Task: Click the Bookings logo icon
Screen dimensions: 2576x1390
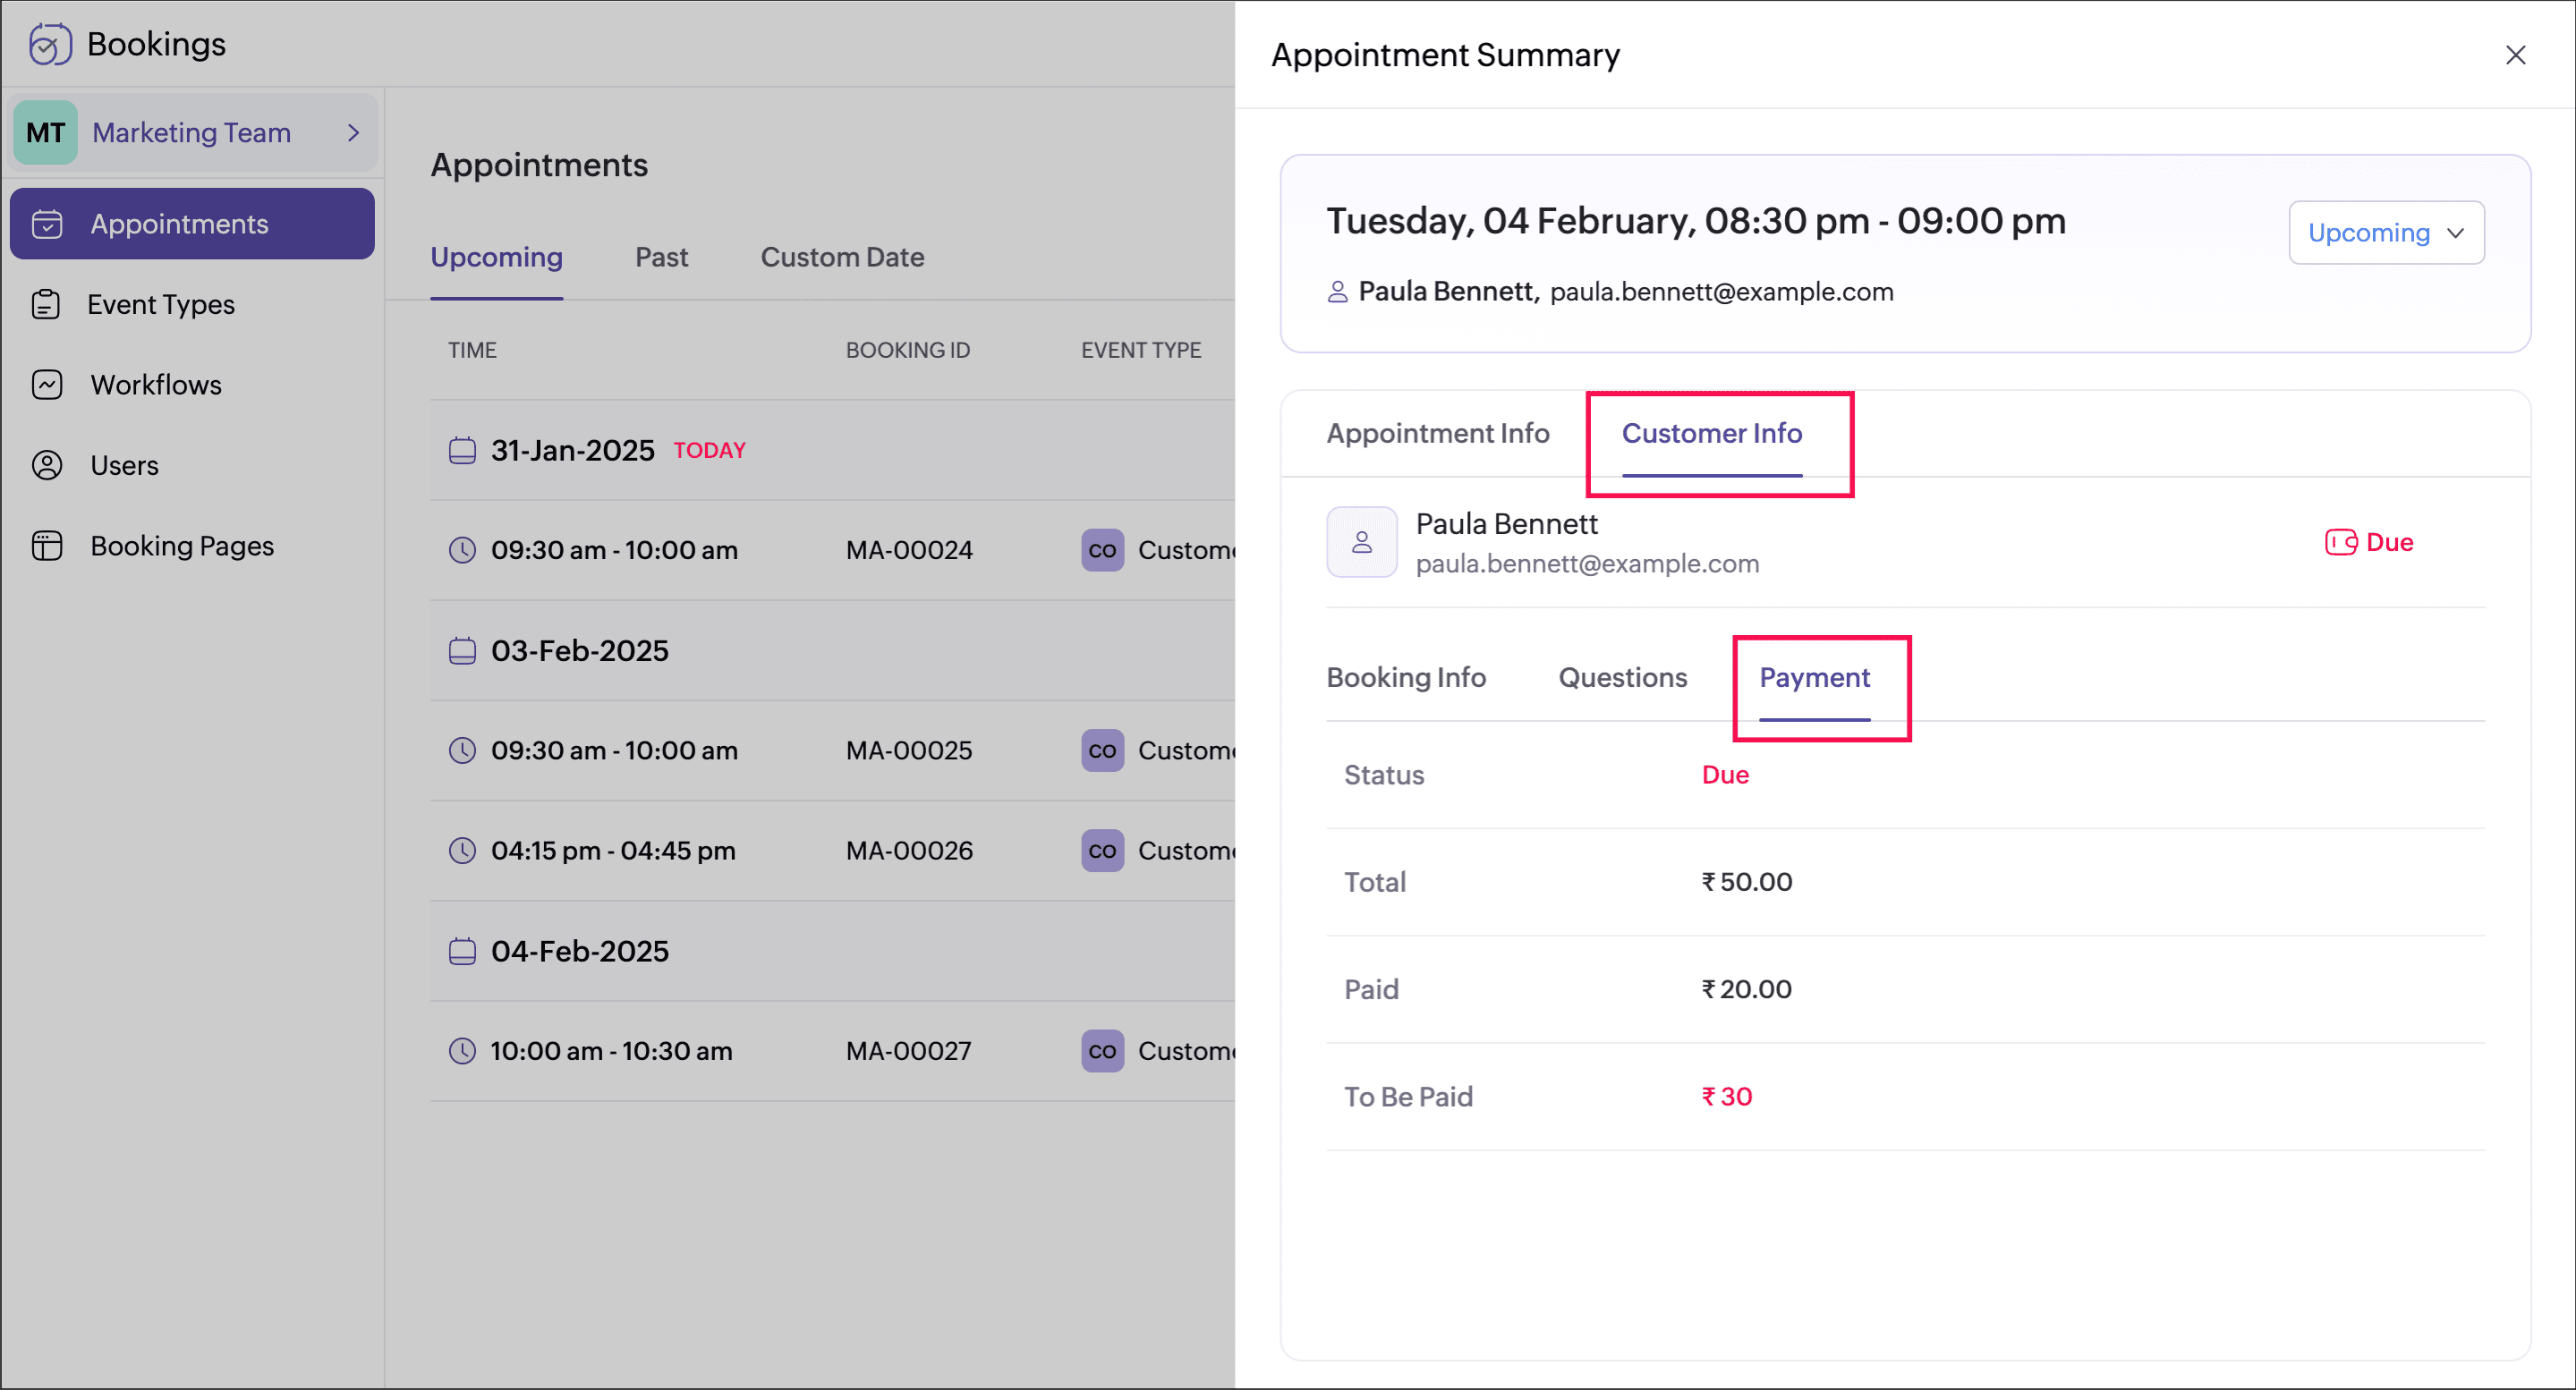Action: pos(50,44)
